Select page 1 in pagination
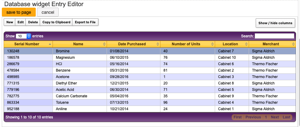Image resolution: width=300 pixels, height=127 pixels. [x=266, y=117]
